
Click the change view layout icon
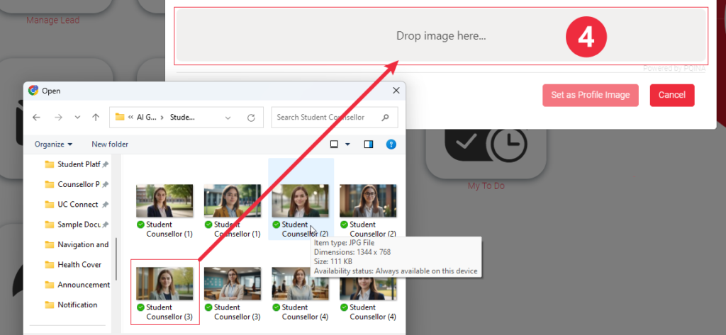pyautogui.click(x=335, y=144)
